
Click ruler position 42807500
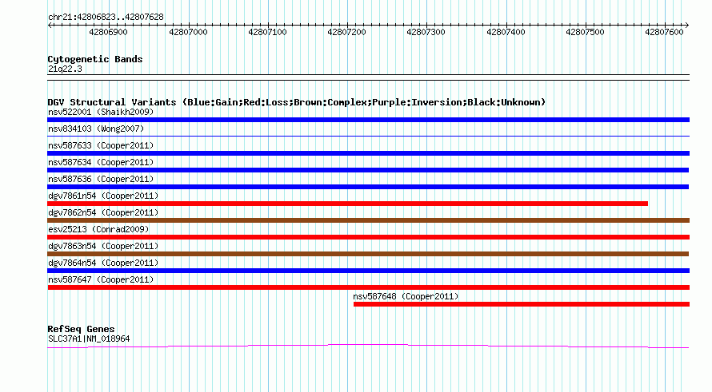(x=586, y=32)
